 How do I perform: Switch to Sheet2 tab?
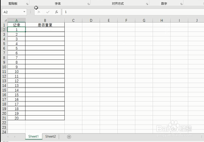click(x=50, y=136)
